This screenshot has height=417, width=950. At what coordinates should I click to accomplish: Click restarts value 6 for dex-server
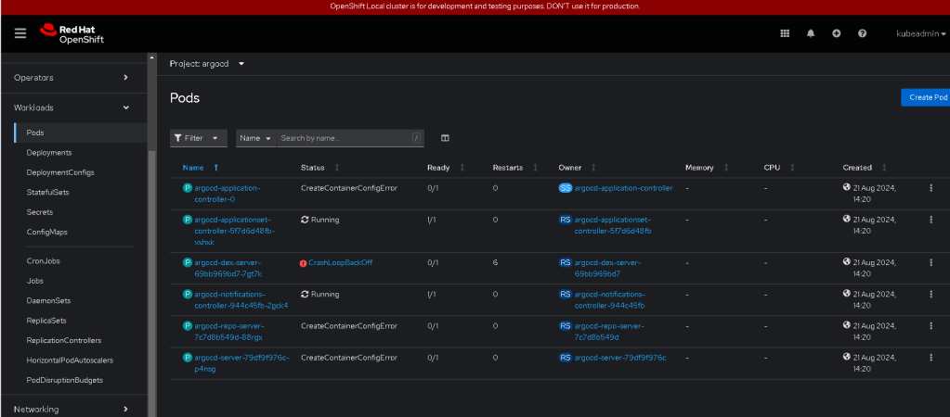click(x=495, y=262)
